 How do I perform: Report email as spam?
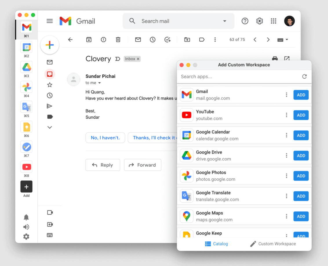[103, 39]
